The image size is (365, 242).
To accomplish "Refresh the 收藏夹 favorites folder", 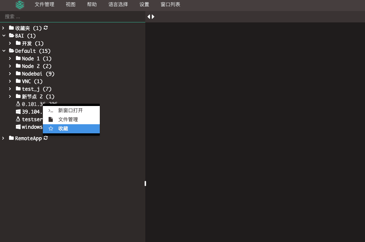I will [x=46, y=28].
